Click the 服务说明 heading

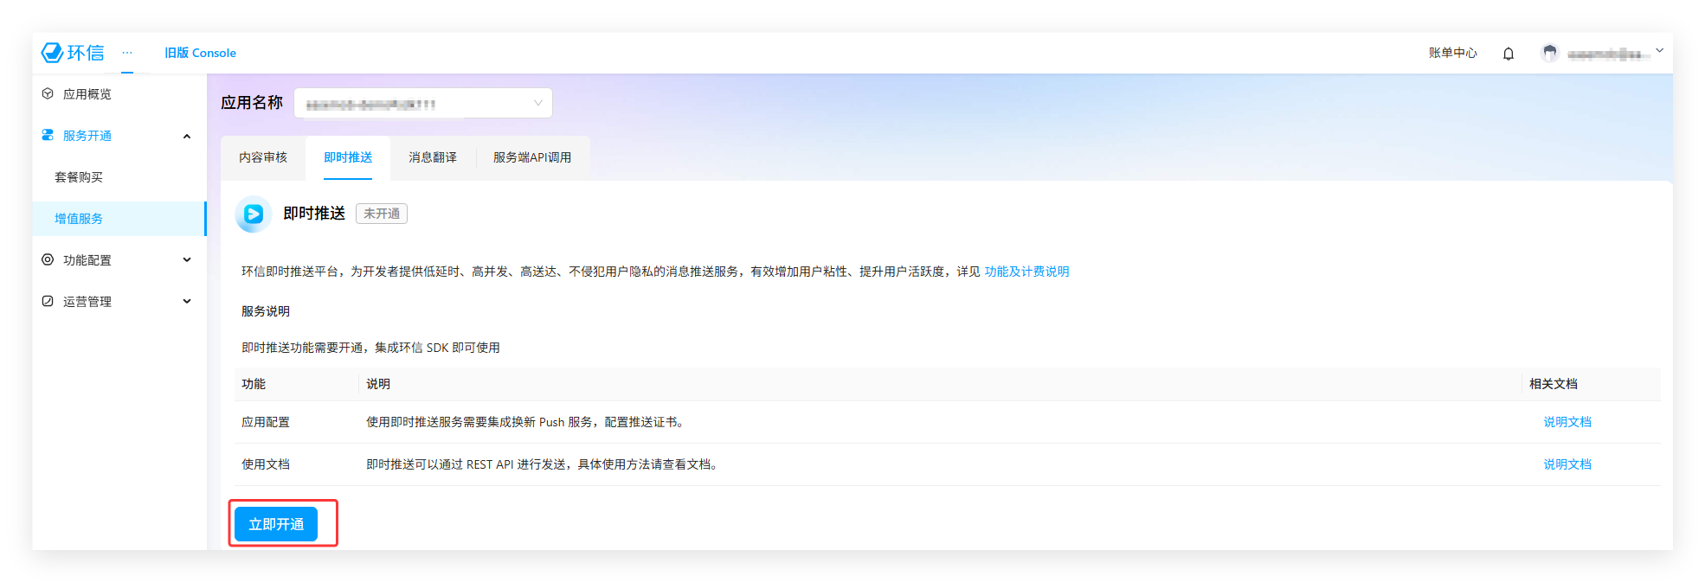(x=266, y=311)
